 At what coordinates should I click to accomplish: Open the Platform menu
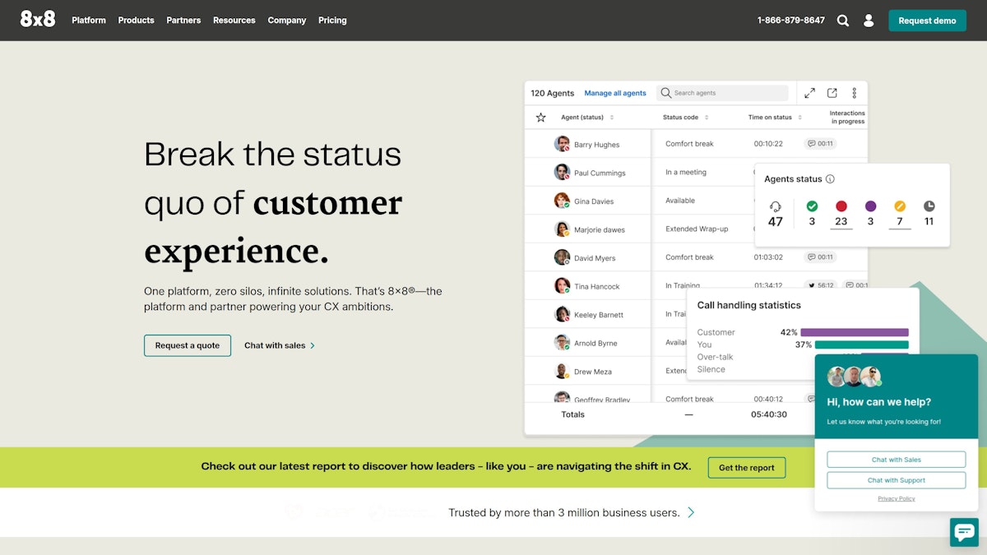89,21
